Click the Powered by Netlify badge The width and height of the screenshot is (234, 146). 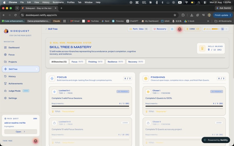(x=216, y=140)
